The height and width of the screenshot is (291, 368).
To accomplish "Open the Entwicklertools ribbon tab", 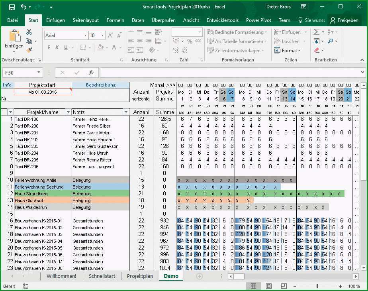I will tap(223, 20).
